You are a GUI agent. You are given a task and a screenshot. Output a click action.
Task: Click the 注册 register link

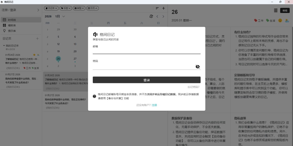pos(154,105)
